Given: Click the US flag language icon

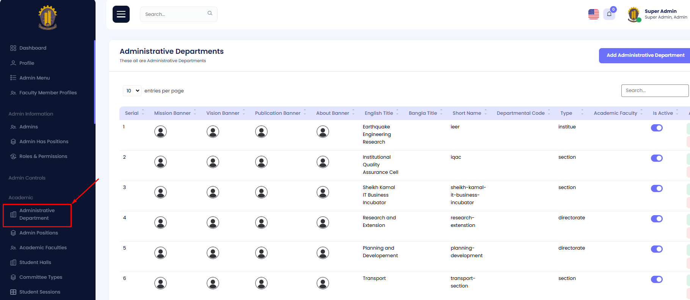Looking at the screenshot, I should pyautogui.click(x=593, y=14).
